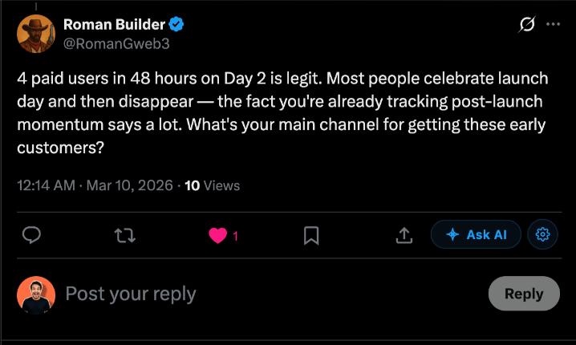
Task: Click the tweet body text
Action: coord(281,113)
